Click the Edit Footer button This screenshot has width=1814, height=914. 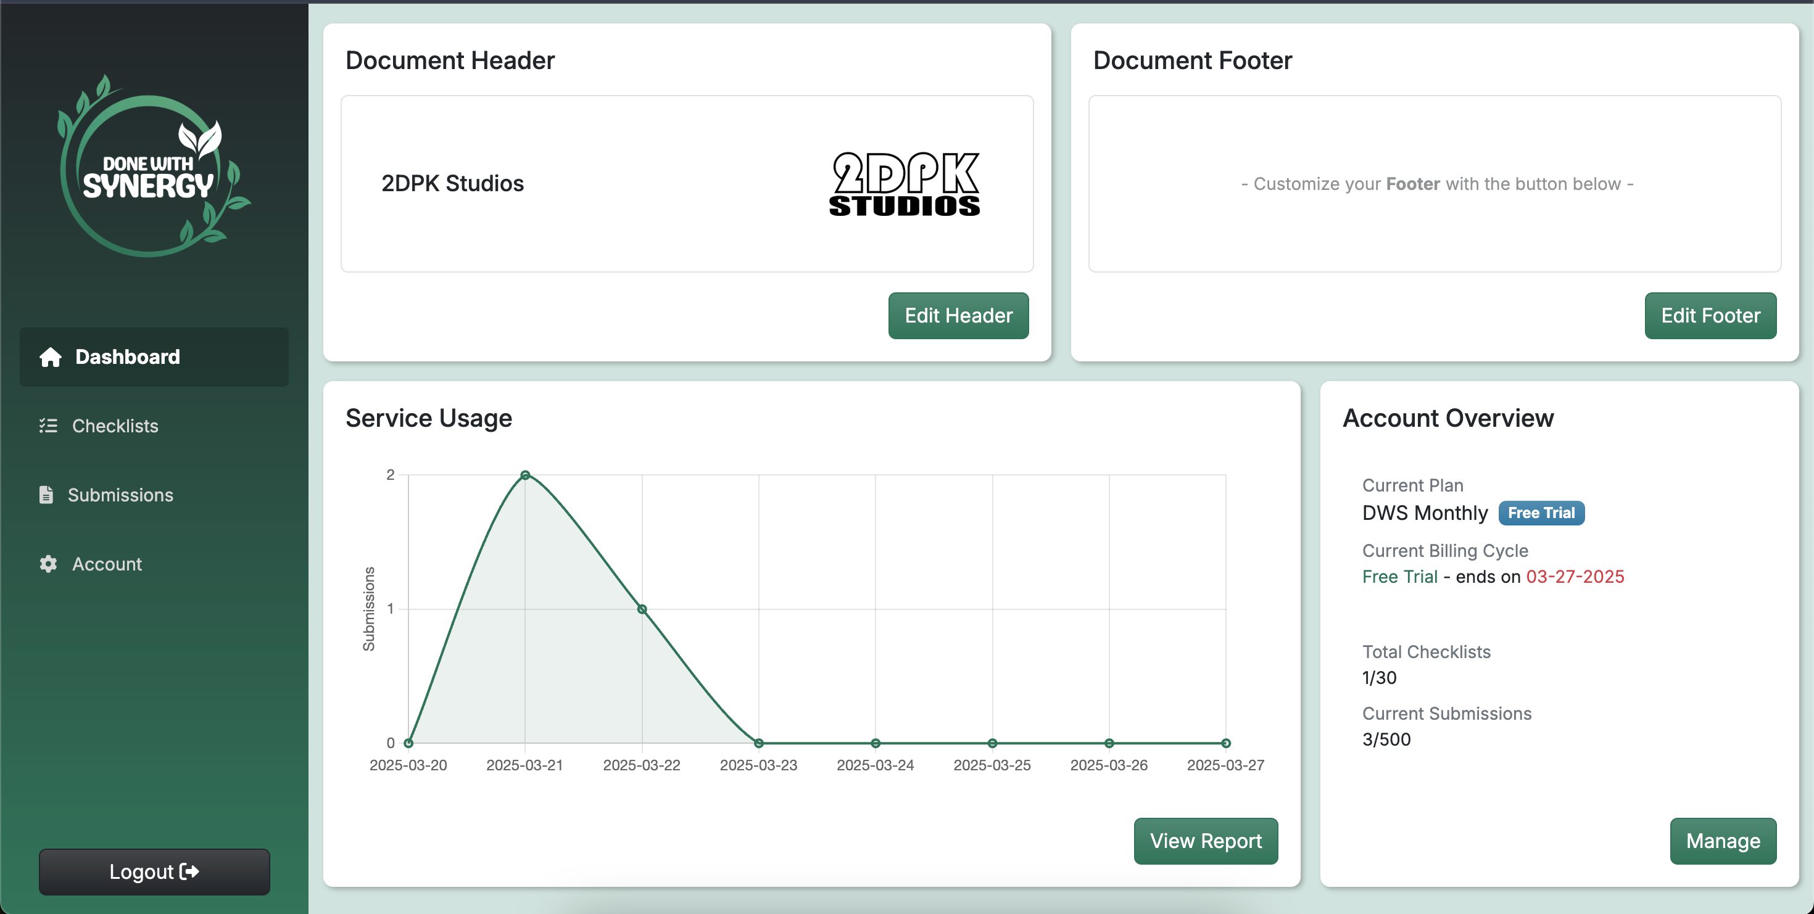point(1710,315)
